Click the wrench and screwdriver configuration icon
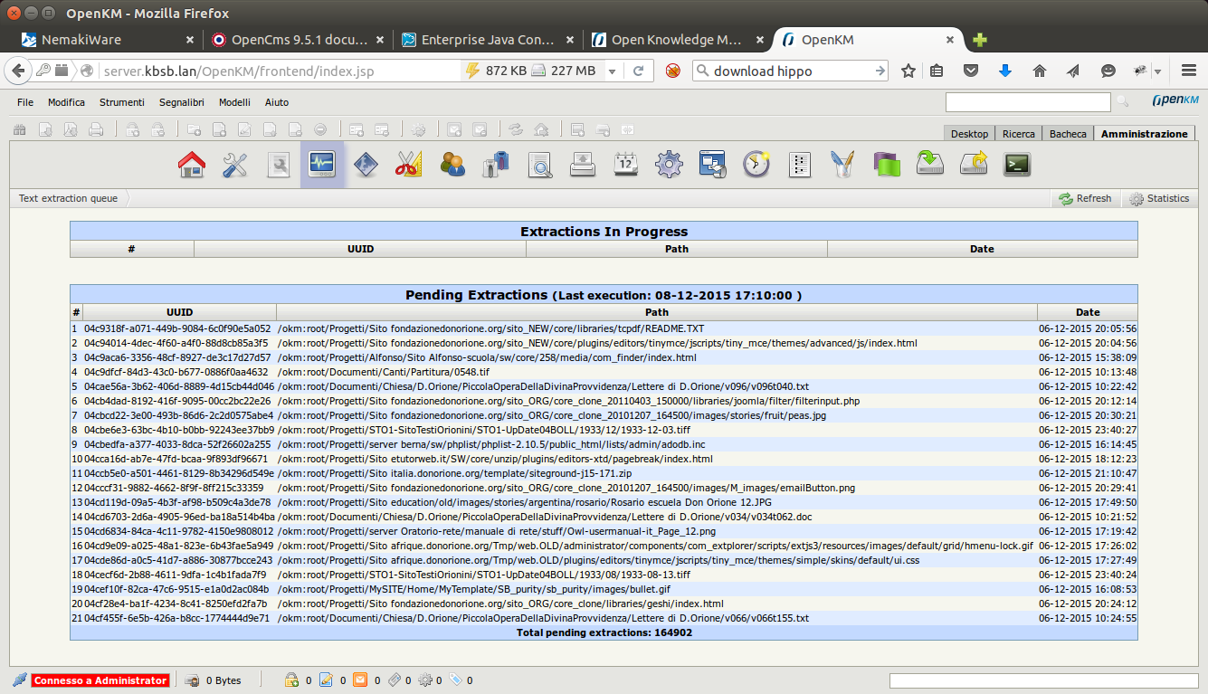The image size is (1208, 694). (235, 165)
